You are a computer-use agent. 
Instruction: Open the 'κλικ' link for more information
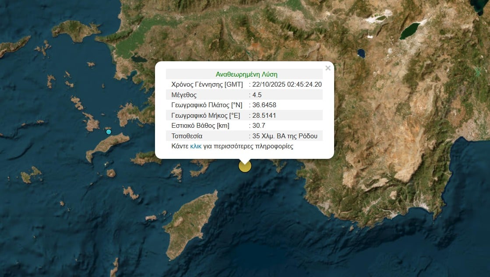click(196, 146)
